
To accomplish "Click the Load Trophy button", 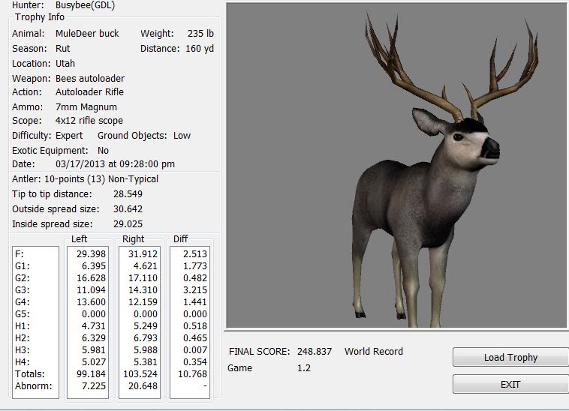I will [510, 358].
